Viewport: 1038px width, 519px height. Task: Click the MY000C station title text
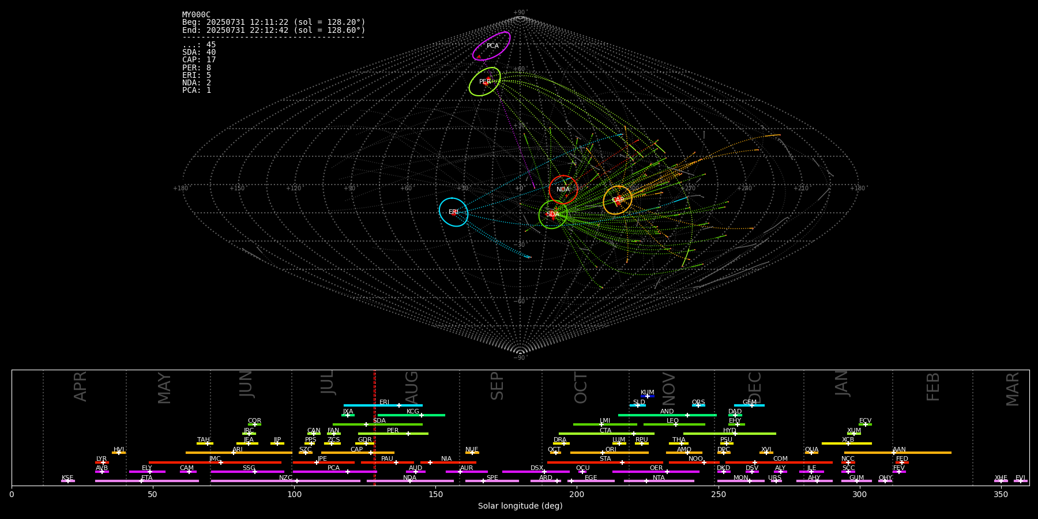click(196, 15)
